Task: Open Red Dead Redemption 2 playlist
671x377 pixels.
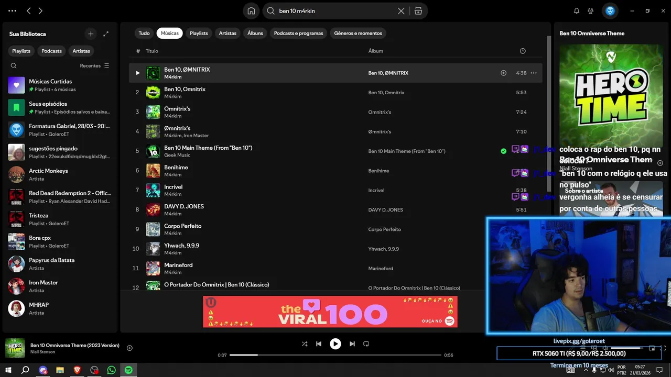Action: tap(59, 197)
